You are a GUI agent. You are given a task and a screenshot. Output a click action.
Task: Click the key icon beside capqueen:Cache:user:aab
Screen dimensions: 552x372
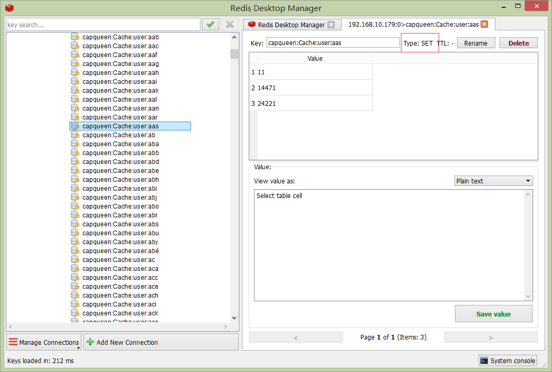click(x=75, y=37)
